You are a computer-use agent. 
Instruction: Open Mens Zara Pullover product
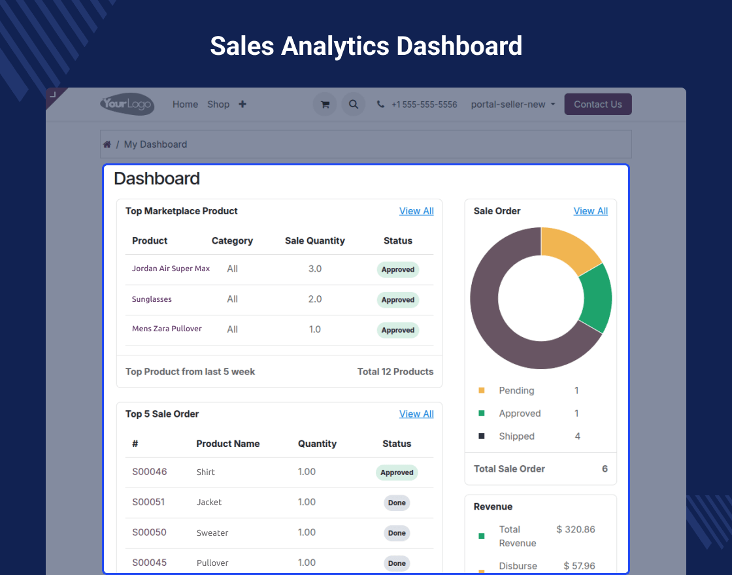pos(167,329)
